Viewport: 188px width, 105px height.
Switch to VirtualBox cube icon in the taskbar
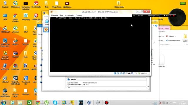tap(89, 102)
